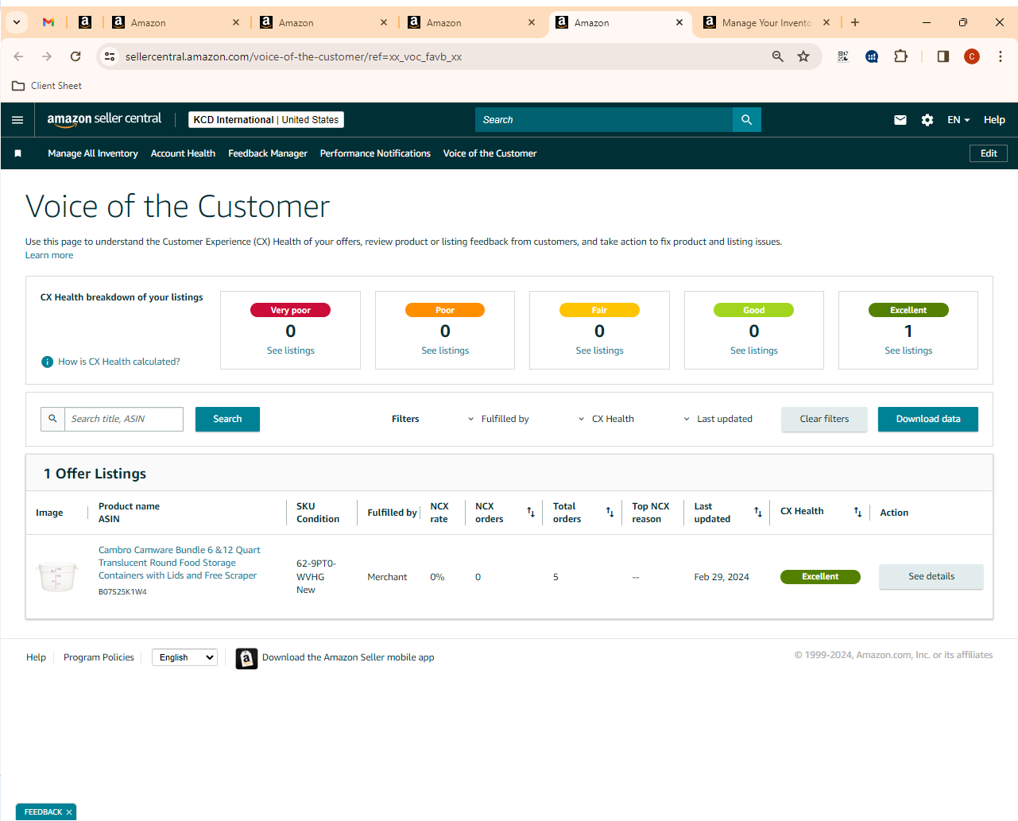View site information icon in the address bar
Screen dimensions: 1018x821
pos(110,56)
